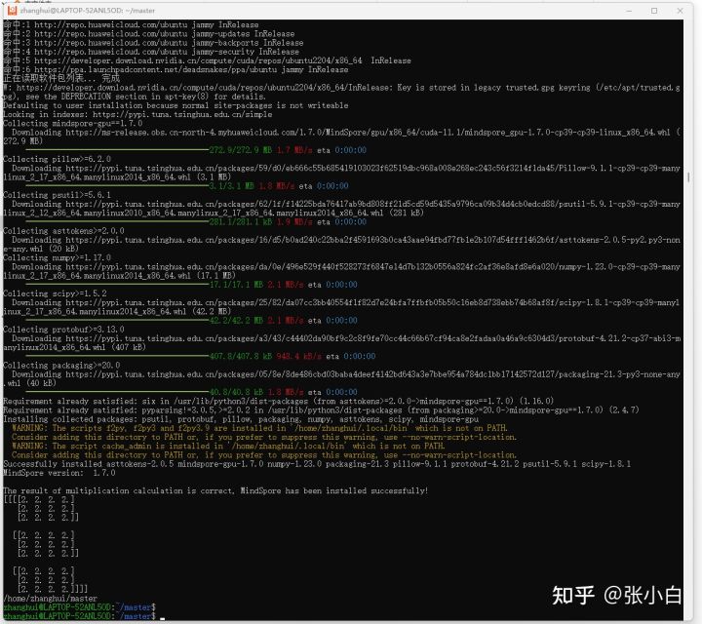Click the '命中:6' deadsnakes ppa line
Viewport: 702px width, 624px height.
pos(175,69)
